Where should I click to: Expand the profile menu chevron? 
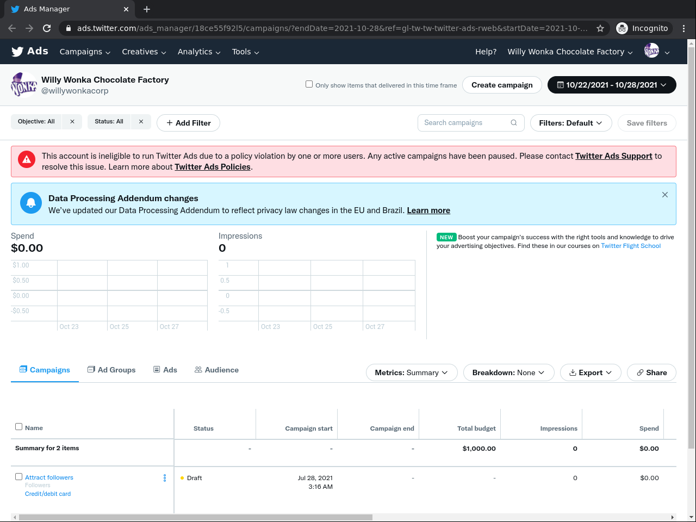pos(667,52)
